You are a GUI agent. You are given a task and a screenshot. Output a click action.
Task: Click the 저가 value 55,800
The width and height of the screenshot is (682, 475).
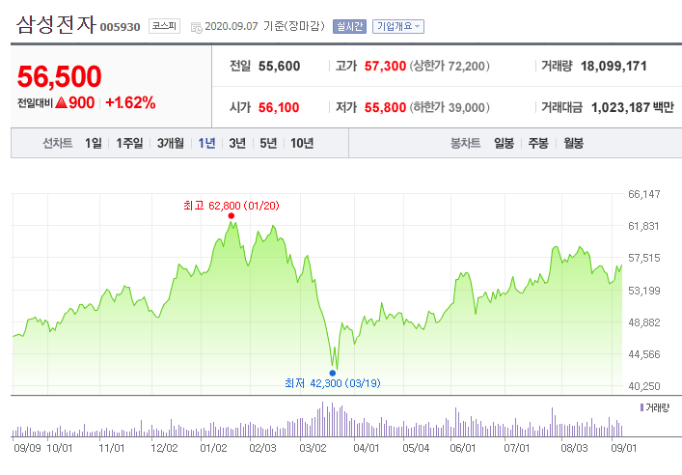click(x=385, y=107)
